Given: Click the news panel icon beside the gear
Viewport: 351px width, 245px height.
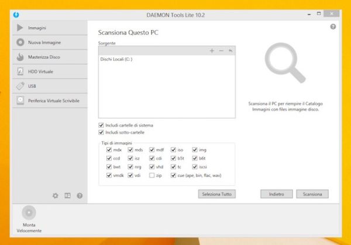Looking at the screenshot, I should [67, 196].
